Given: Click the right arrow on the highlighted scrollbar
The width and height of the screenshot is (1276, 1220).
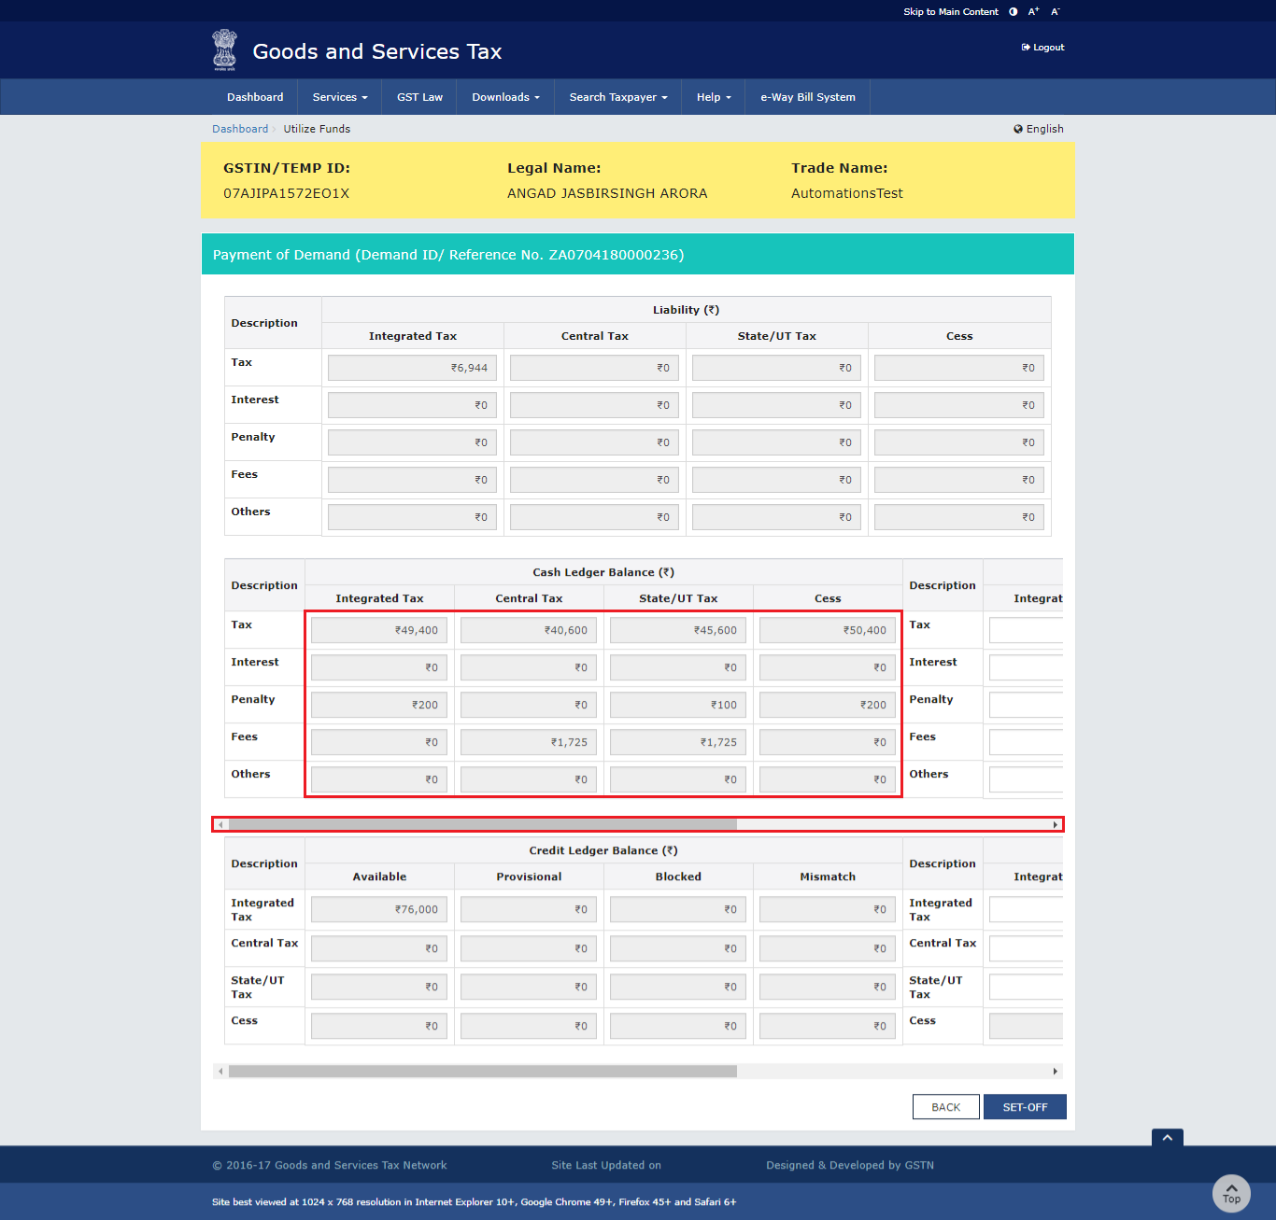Looking at the screenshot, I should coord(1055,824).
